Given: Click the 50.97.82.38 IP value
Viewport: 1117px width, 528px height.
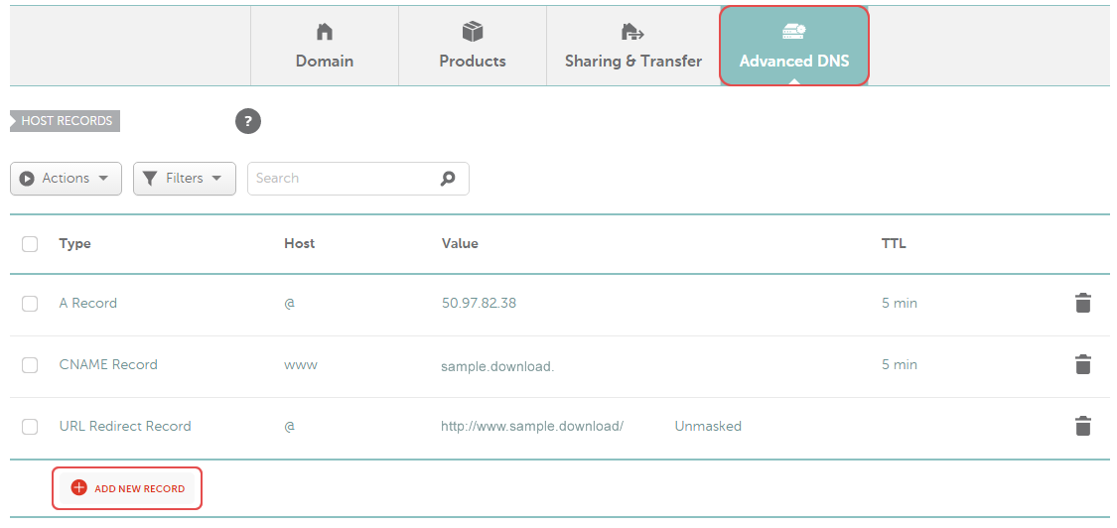Looking at the screenshot, I should [479, 304].
